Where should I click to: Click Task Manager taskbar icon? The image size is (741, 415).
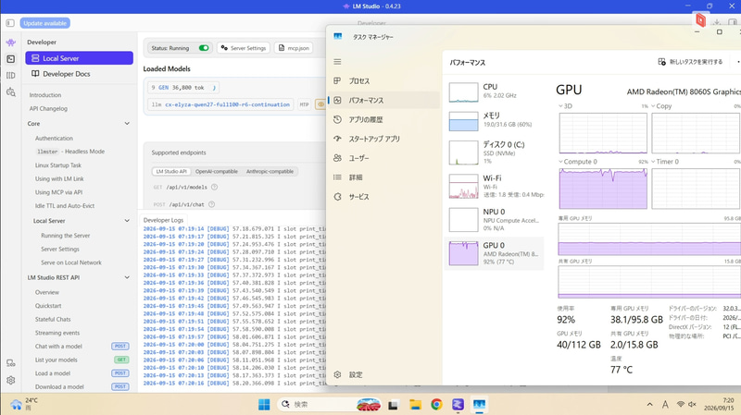pos(479,404)
